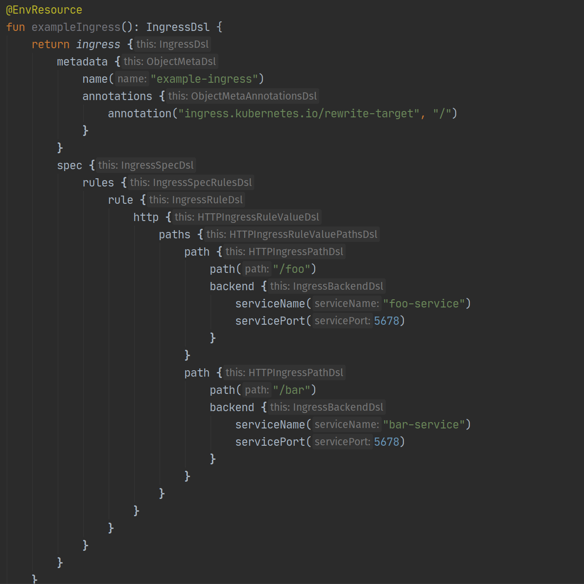
Task: Place cursor on the spec keyword
Action: [69, 166]
